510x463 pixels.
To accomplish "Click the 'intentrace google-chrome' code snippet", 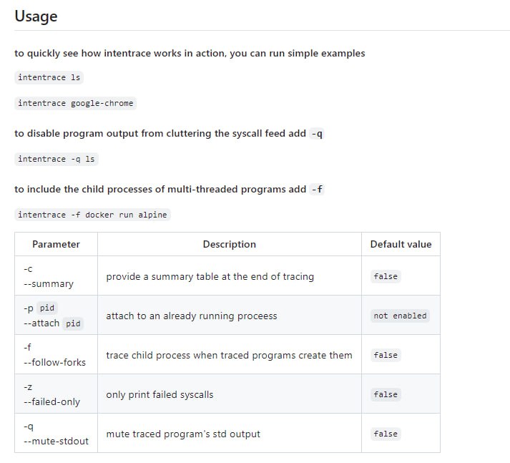I will (75, 103).
